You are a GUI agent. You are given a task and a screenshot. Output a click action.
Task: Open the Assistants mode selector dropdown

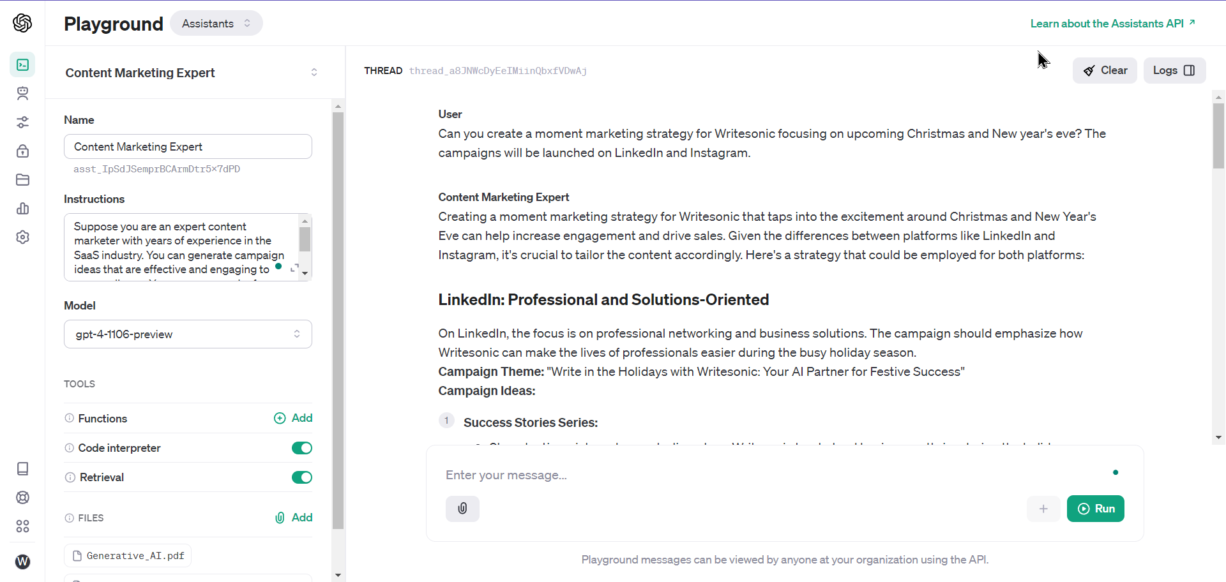tap(216, 23)
